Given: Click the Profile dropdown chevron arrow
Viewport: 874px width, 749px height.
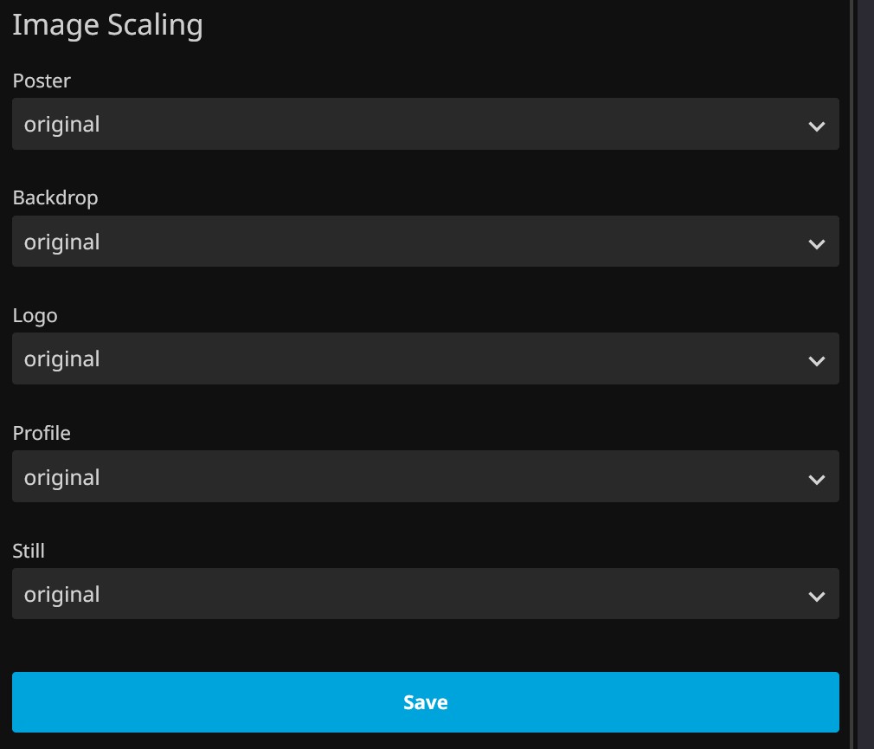Looking at the screenshot, I should [816, 479].
